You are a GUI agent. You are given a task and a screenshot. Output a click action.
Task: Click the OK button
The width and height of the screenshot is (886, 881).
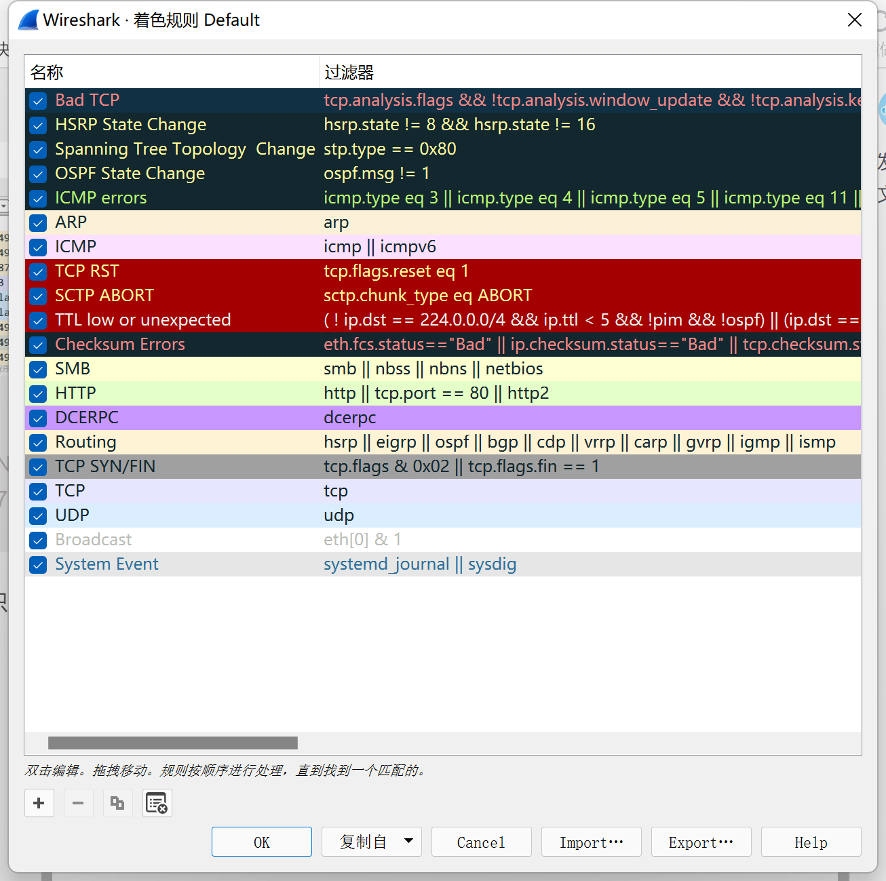pyautogui.click(x=261, y=842)
